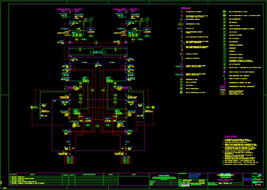This screenshot has height=190, width=267.
Task: Select the first magenta square symbol in the legend
Action: [181, 66]
